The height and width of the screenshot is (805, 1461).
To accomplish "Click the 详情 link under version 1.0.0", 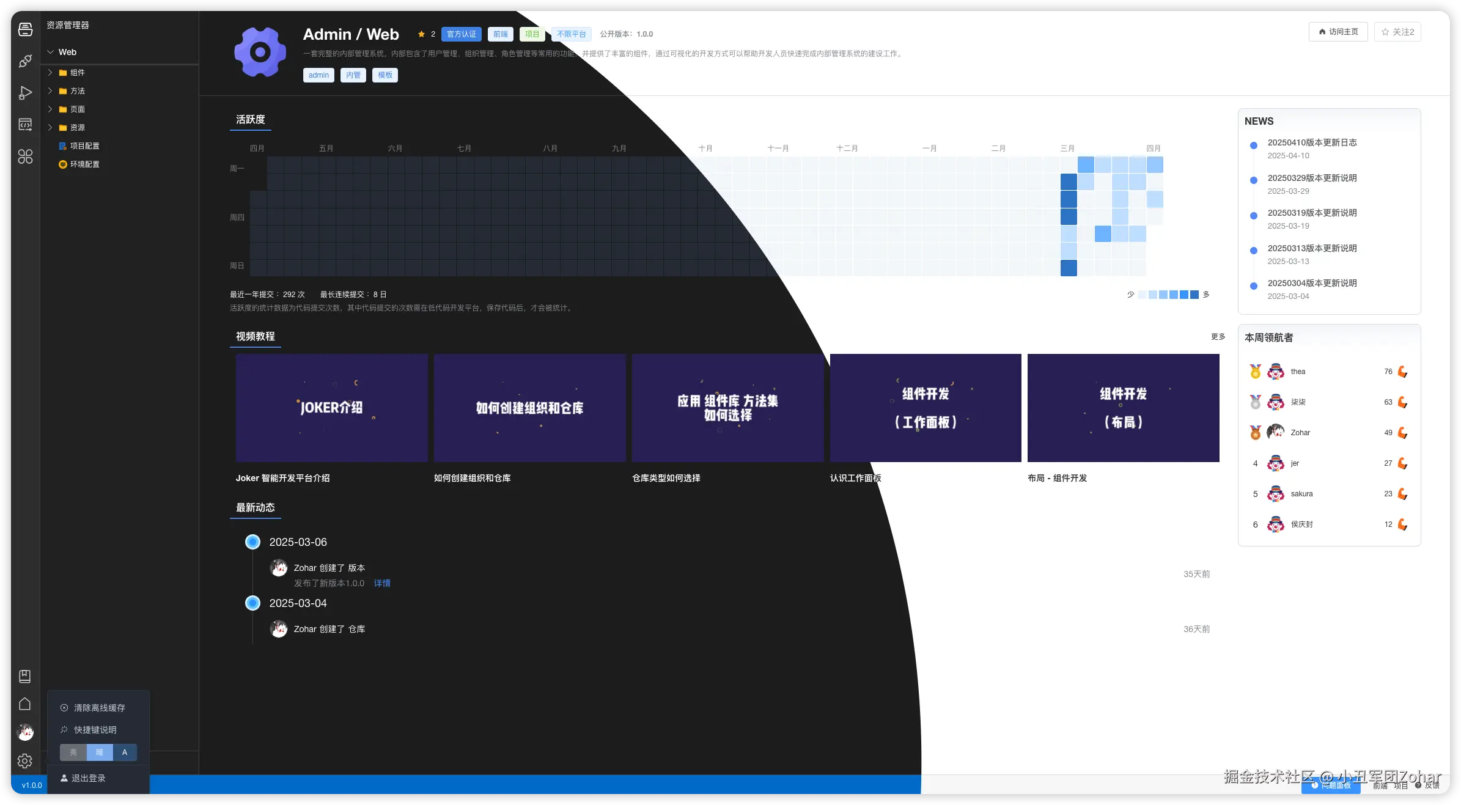I will [382, 583].
